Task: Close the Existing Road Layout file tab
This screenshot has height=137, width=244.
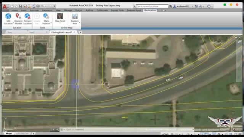Action: pos(74,32)
